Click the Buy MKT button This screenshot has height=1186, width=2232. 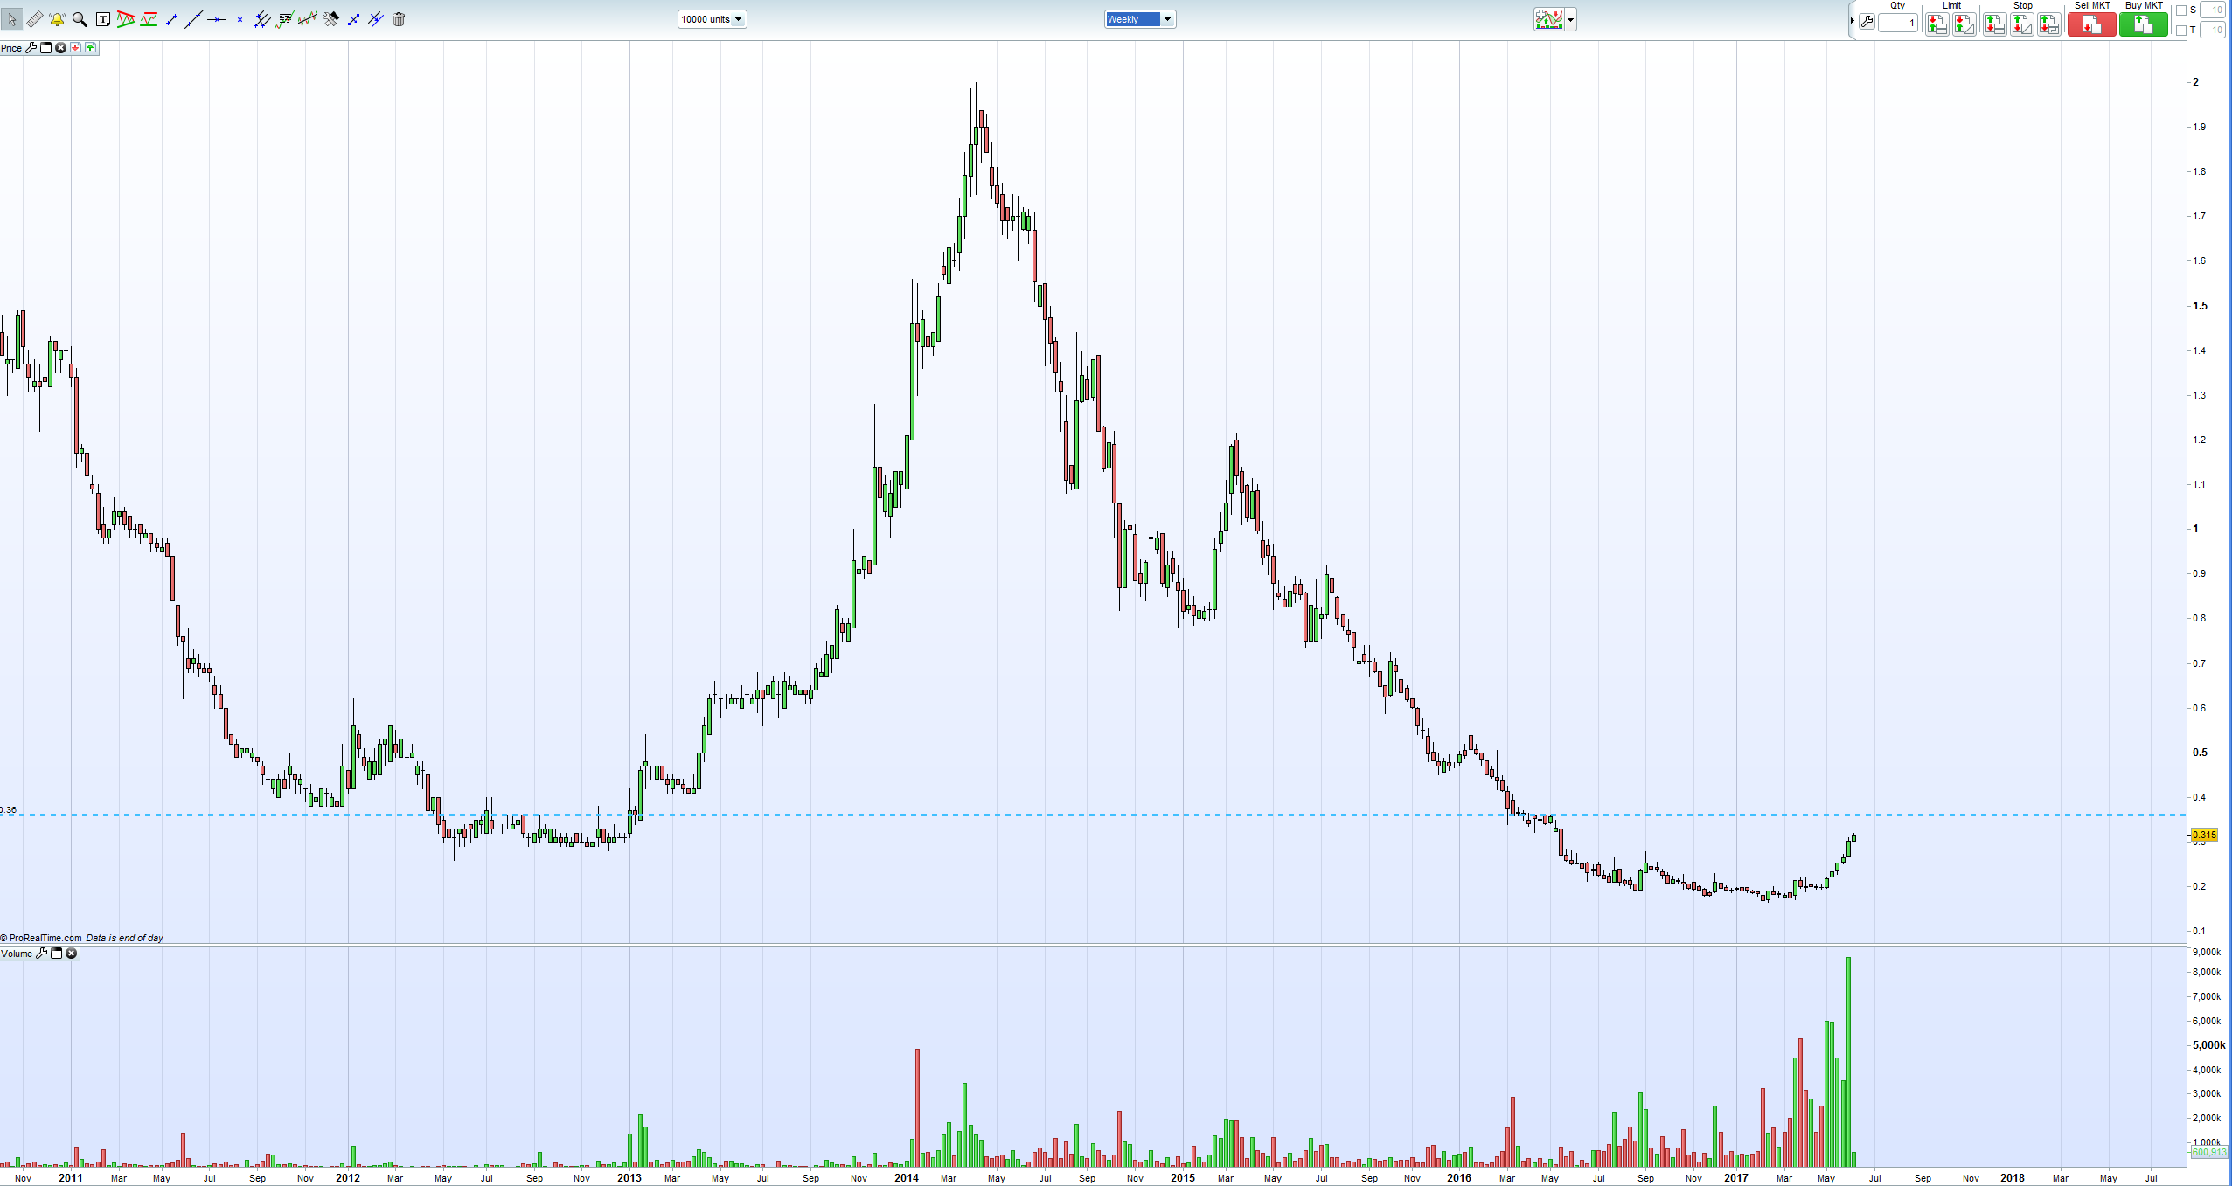2143,24
